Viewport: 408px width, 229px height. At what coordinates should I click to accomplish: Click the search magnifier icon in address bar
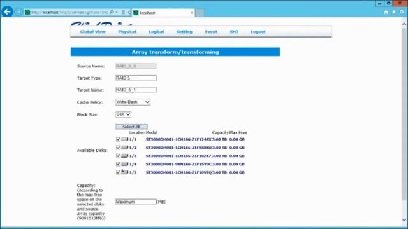pyautogui.click(x=112, y=12)
